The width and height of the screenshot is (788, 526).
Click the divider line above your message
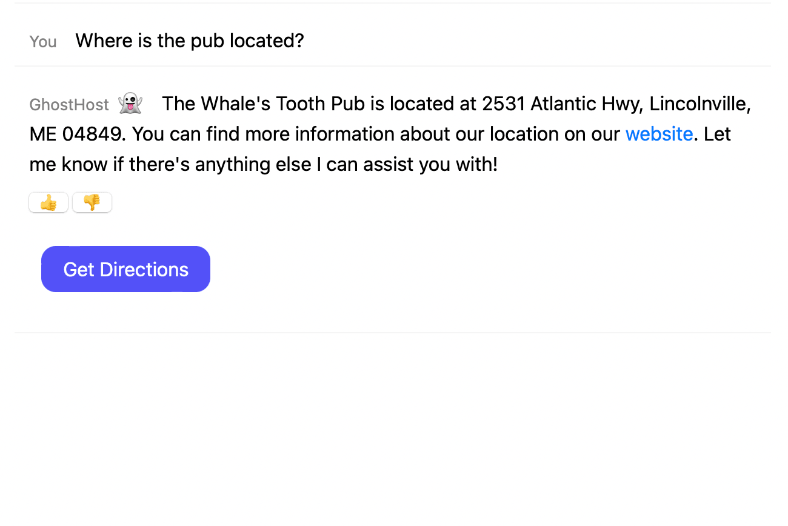click(x=393, y=3)
